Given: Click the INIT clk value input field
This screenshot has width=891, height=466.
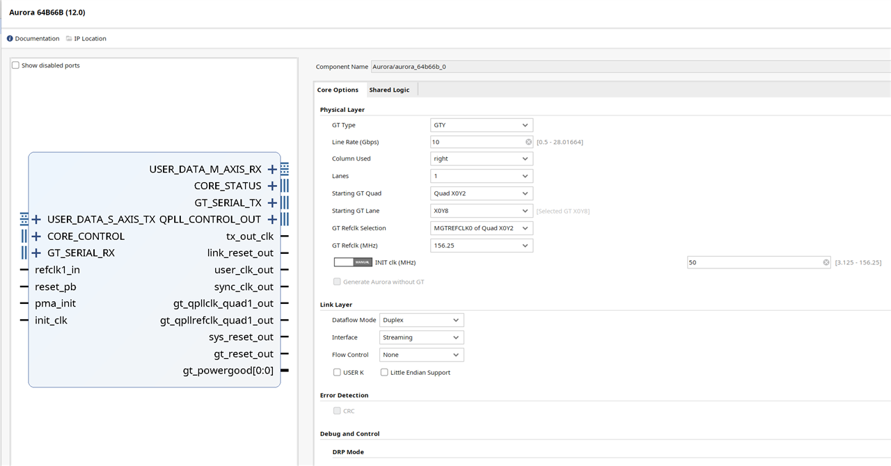Looking at the screenshot, I should (x=759, y=262).
